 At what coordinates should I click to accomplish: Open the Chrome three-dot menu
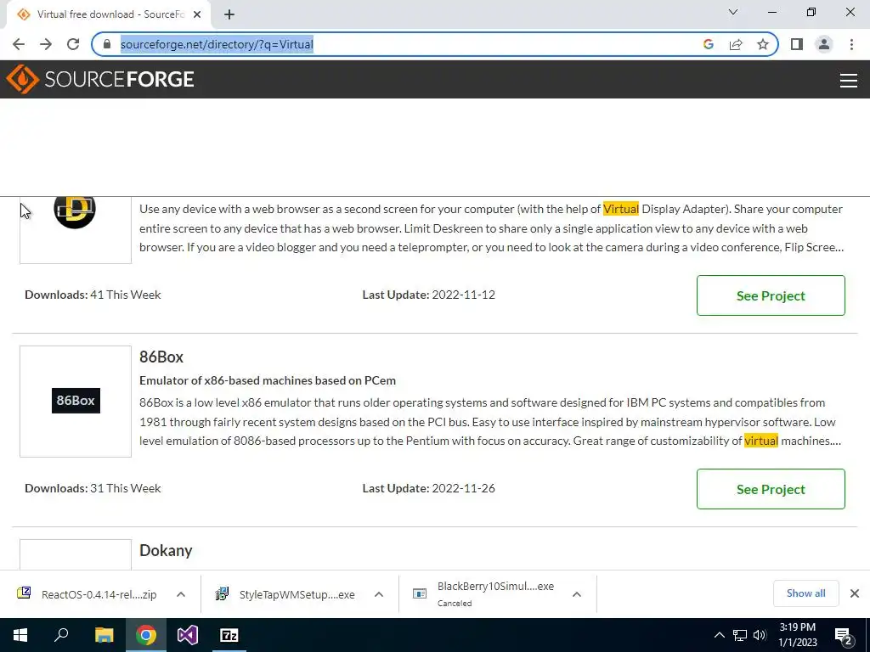click(851, 44)
